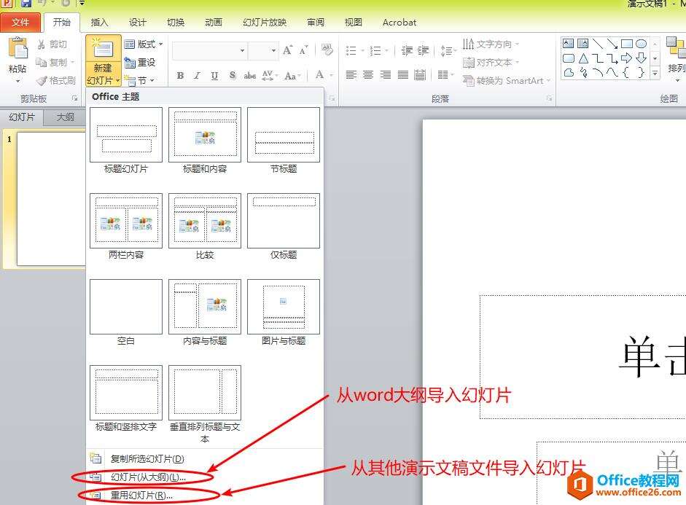Screen dimensions: 686x505
Task: Select the Oval shape
Action: pyautogui.click(x=641, y=43)
